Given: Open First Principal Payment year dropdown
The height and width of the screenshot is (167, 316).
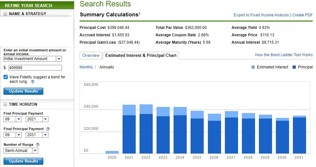Looking at the screenshot, I should click(45, 119).
